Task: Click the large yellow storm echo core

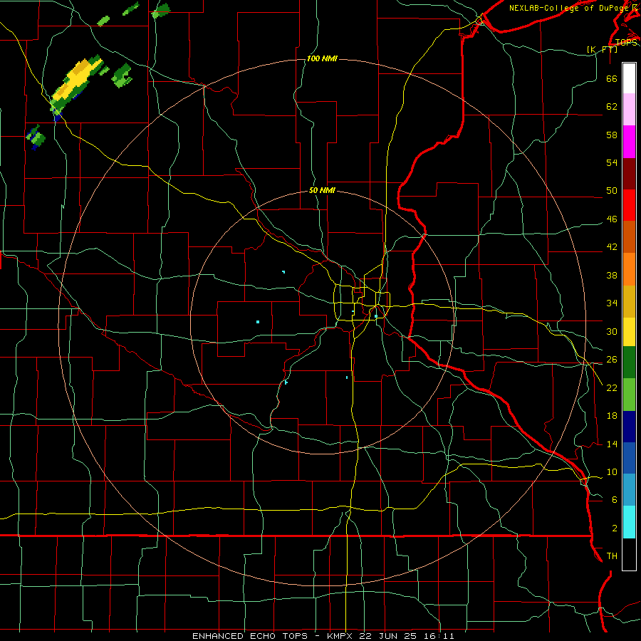Action: (x=75, y=79)
